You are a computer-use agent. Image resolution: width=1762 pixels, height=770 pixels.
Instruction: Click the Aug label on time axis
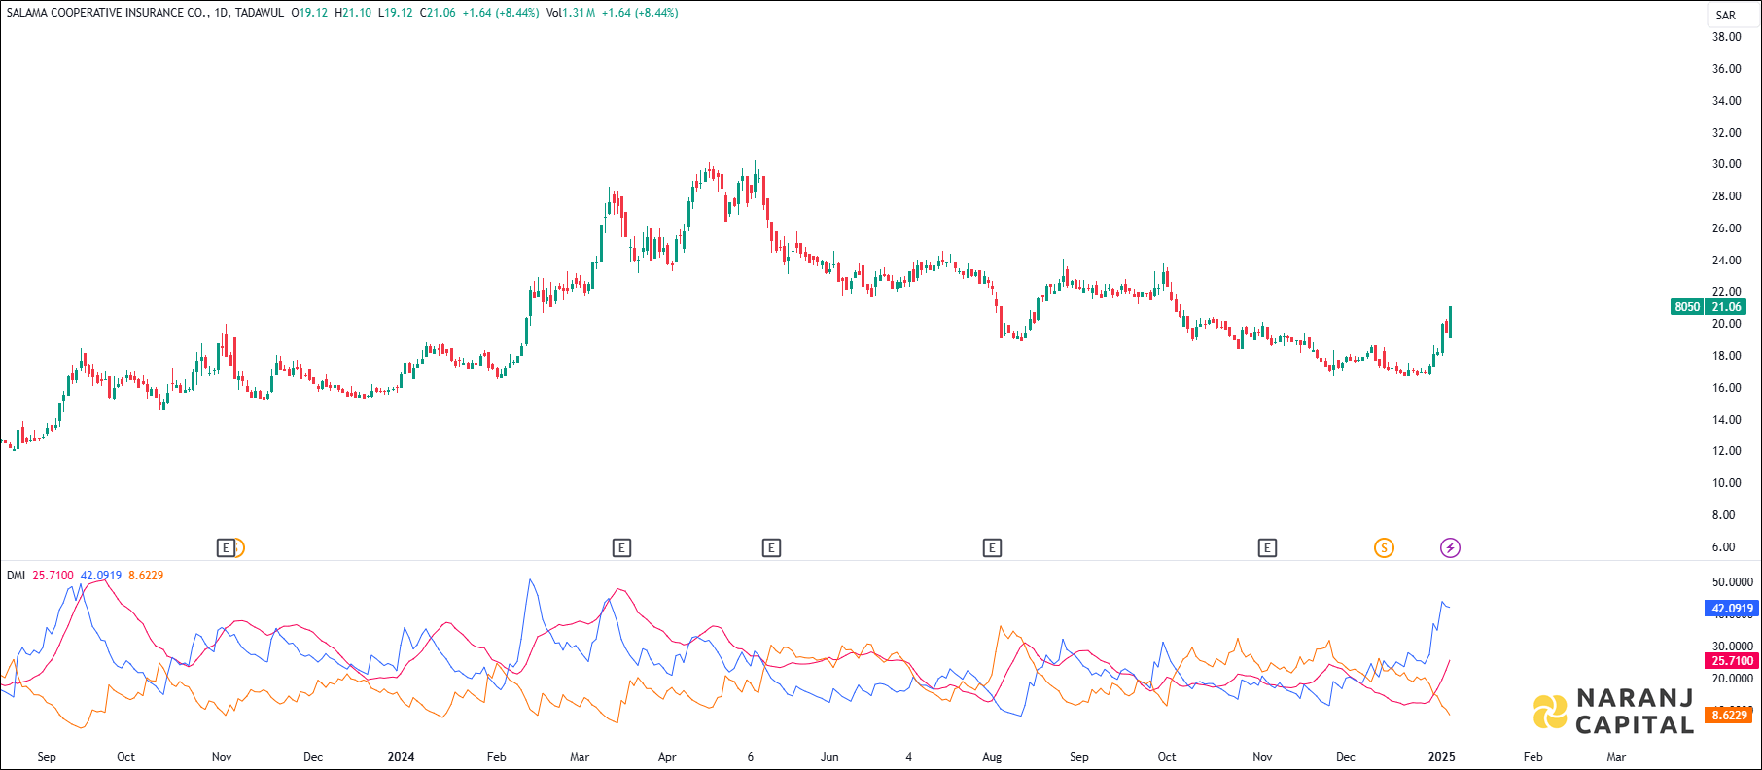992,757
